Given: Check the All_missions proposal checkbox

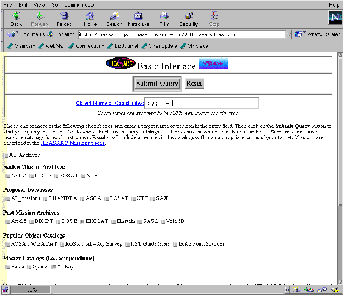Looking at the screenshot, I should coord(8,198).
